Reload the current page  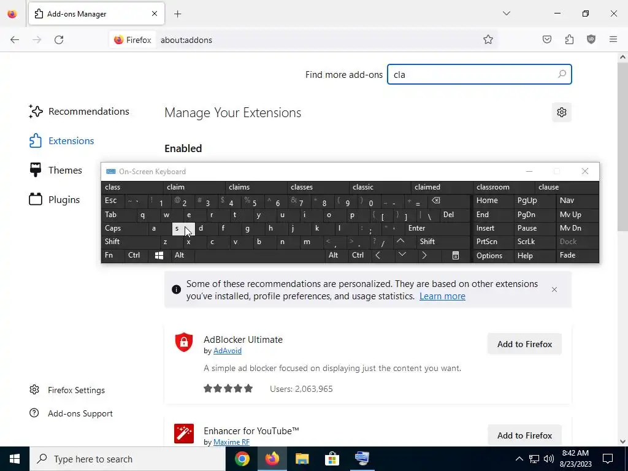tap(59, 40)
